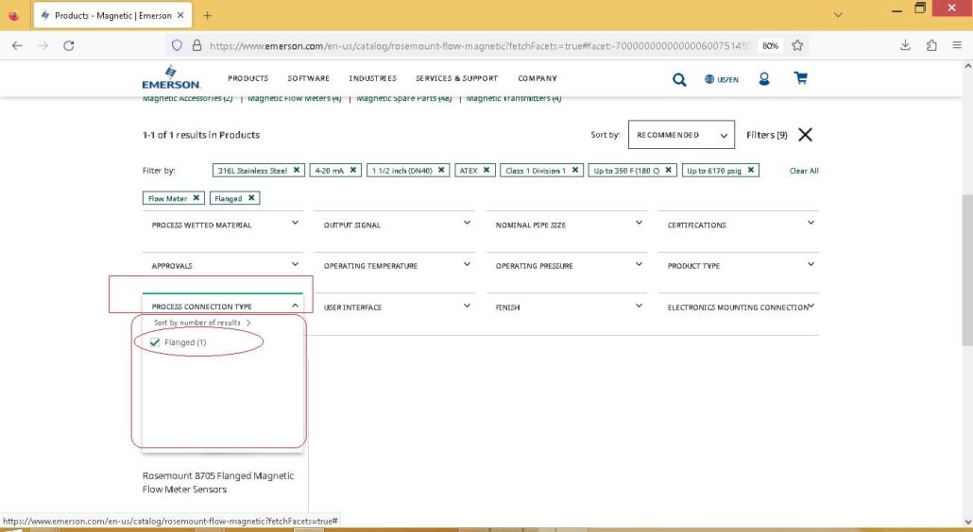Open the browser extensions icon
The width and height of the screenshot is (973, 532).
(x=931, y=45)
